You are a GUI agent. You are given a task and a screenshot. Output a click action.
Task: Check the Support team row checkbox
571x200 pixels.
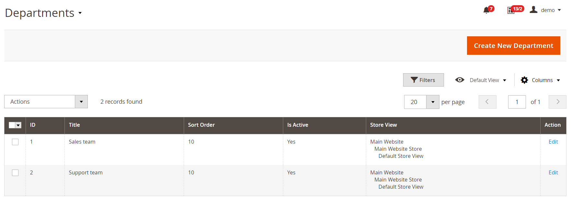(x=15, y=173)
